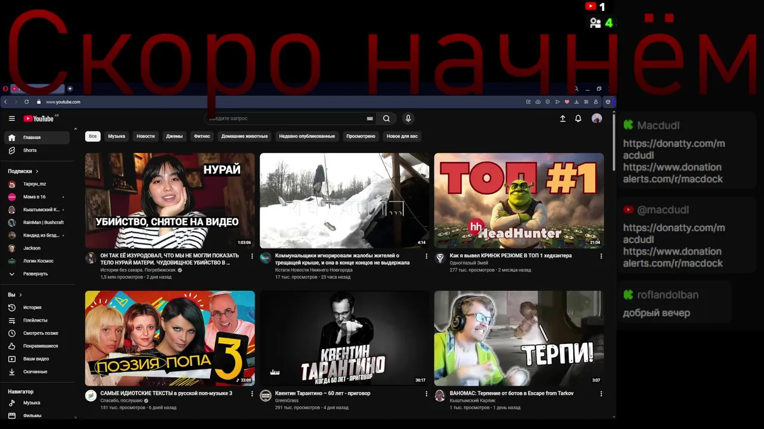
Task: Select the Все filter chip
Action: 93,136
